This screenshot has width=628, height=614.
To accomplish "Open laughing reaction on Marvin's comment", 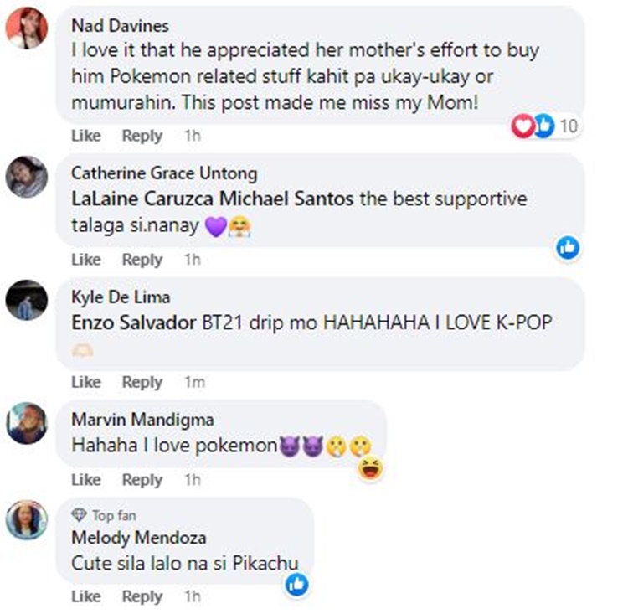I will (369, 470).
